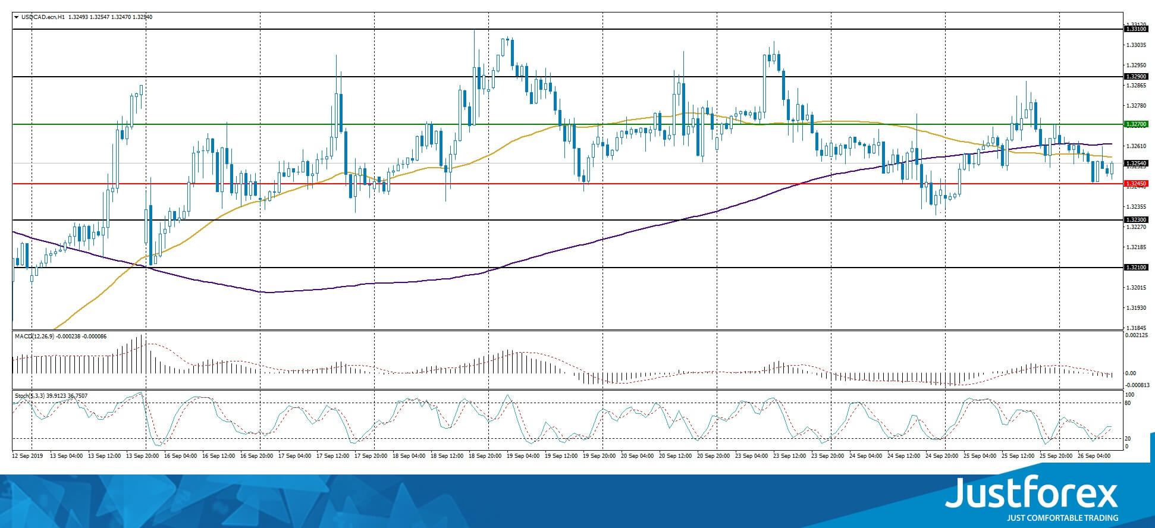Click the 20 level on the Stochastic scale
1155x528 pixels.
[x=1128, y=439]
